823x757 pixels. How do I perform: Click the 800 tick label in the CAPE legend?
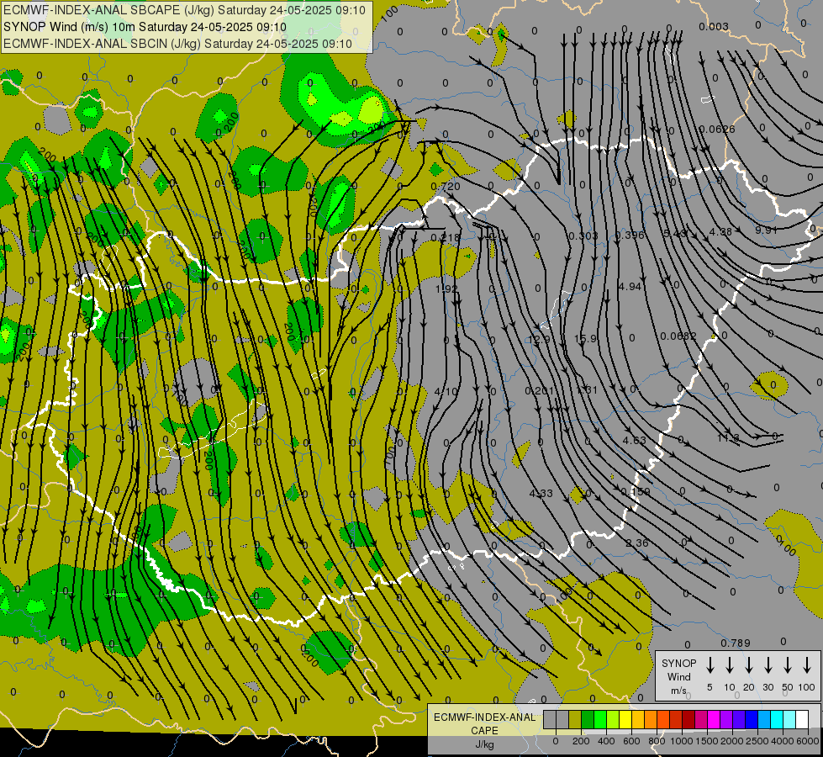[x=657, y=741]
